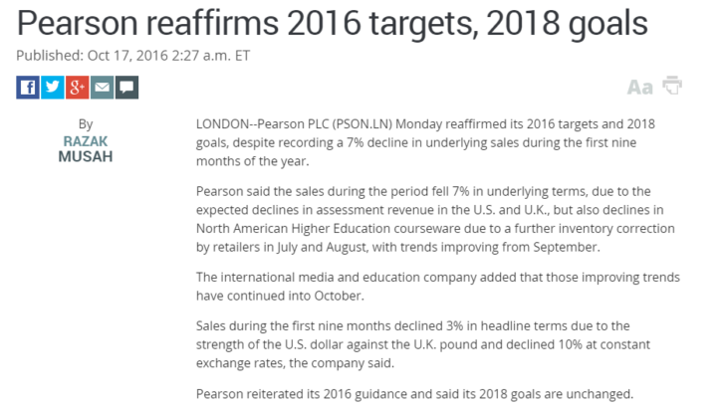Print the article using printer icon
Screen dimensions: 723x410
[673, 86]
